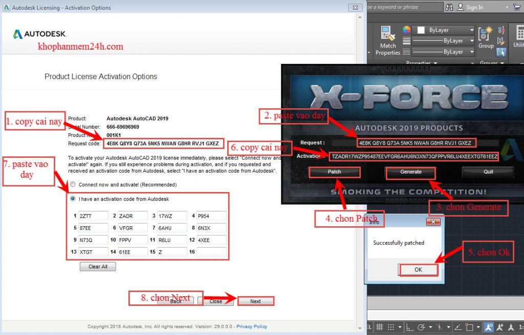524x335 pixels.
Task: Click activation code field 8 with 6N3X
Action: (211, 228)
